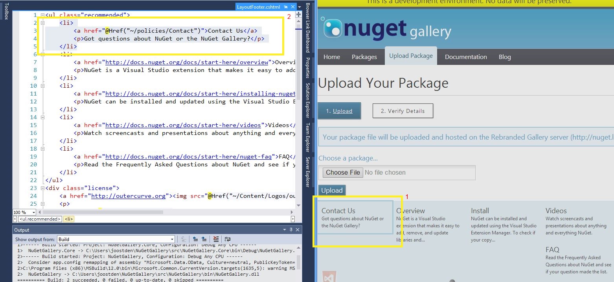
Task: Open the Toolbox side panel
Action: [x=6, y=11]
